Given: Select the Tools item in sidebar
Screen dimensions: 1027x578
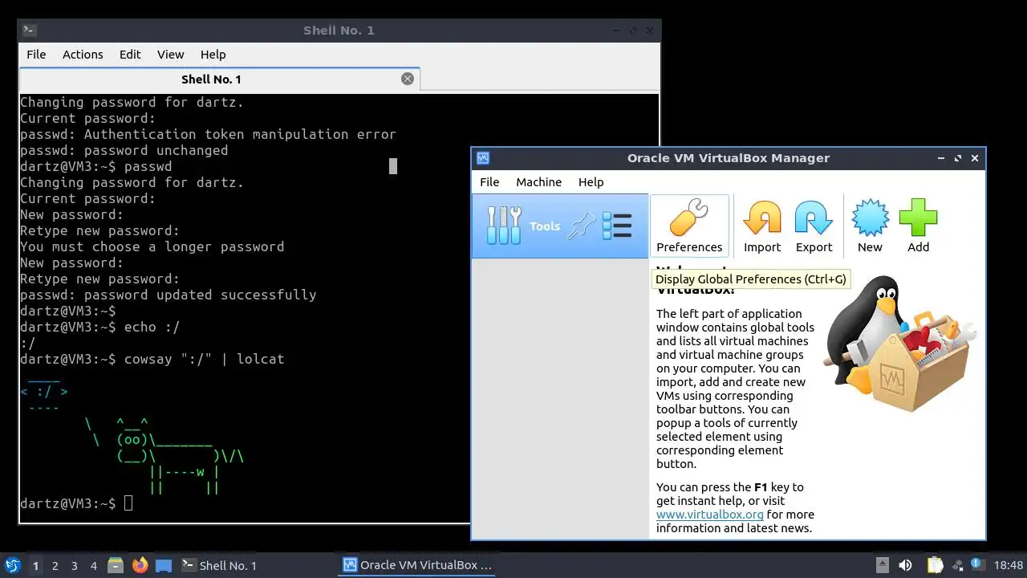Looking at the screenshot, I should tap(560, 226).
